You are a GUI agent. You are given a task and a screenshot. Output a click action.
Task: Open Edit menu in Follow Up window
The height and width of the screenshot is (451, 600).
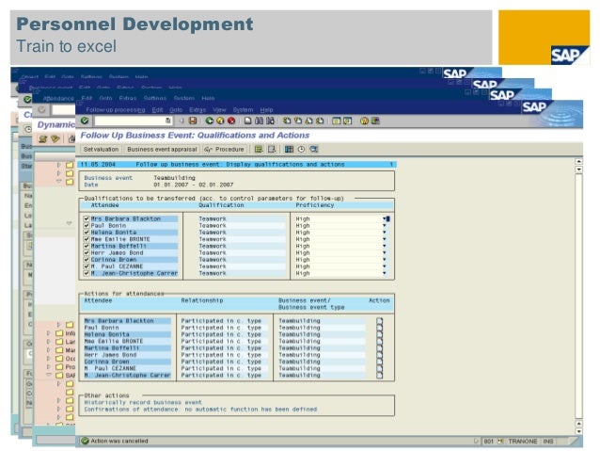pos(157,110)
